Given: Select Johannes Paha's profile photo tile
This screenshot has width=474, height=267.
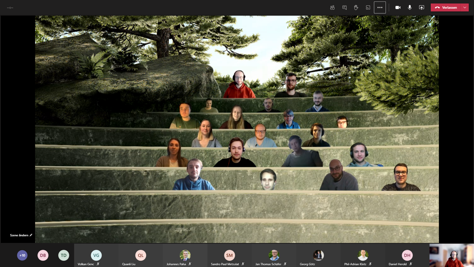Looking at the screenshot, I should (185, 255).
